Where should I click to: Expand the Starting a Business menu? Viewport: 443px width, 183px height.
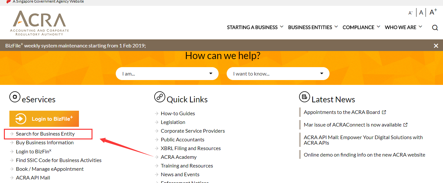[255, 27]
